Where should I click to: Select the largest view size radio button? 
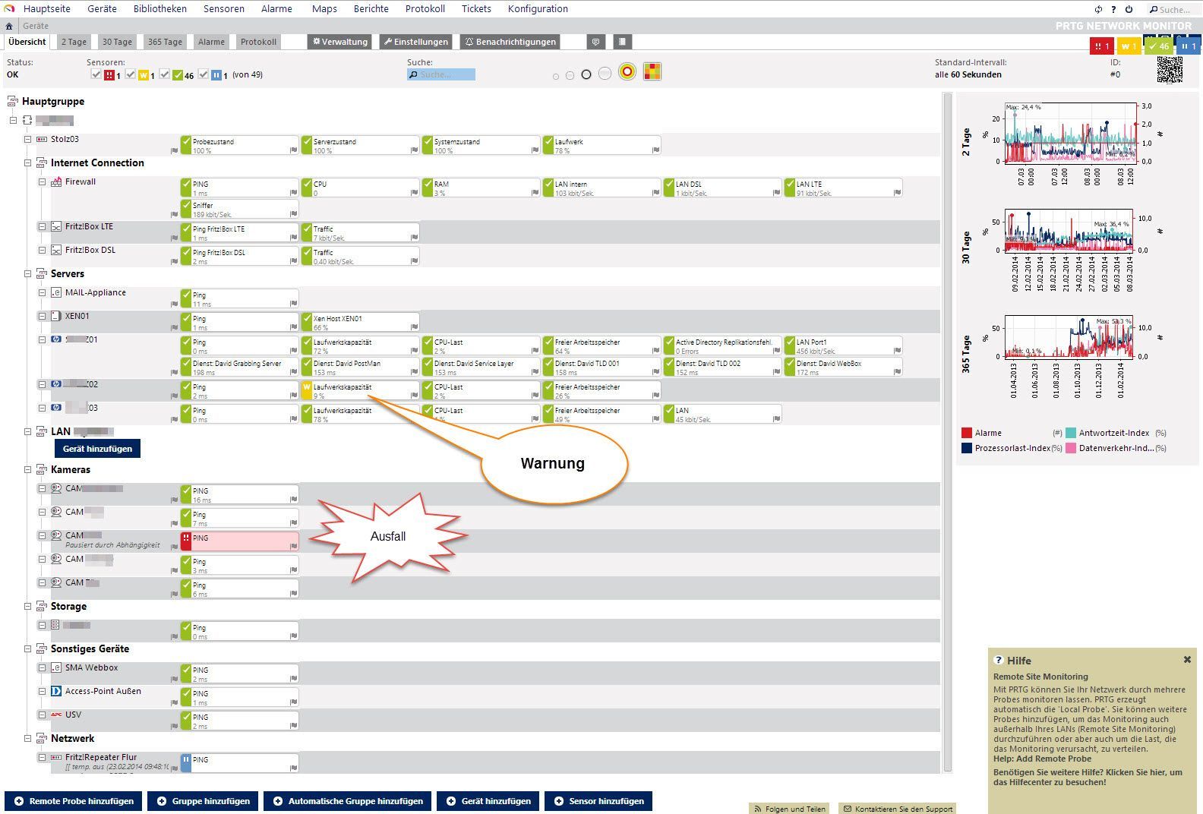click(605, 74)
